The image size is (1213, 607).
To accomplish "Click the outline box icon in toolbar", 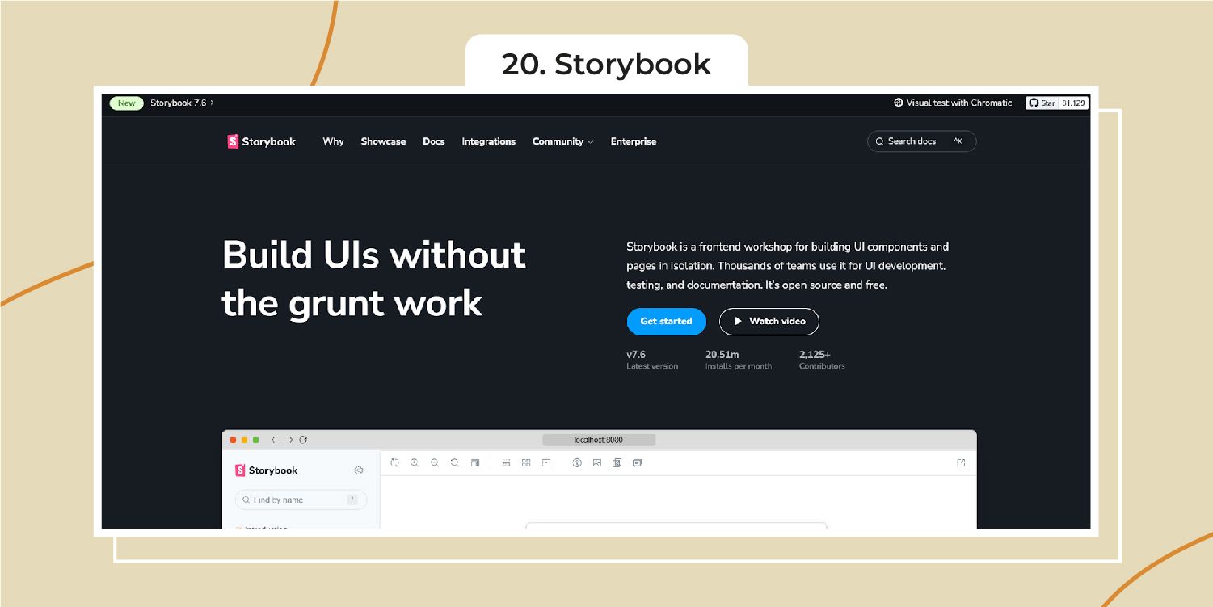I will [546, 463].
